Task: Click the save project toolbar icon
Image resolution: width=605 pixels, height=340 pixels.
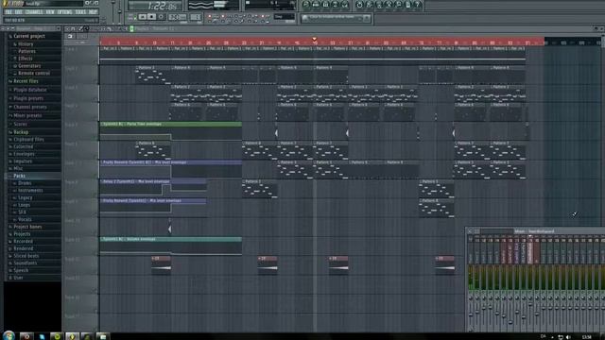Action: 370,5
